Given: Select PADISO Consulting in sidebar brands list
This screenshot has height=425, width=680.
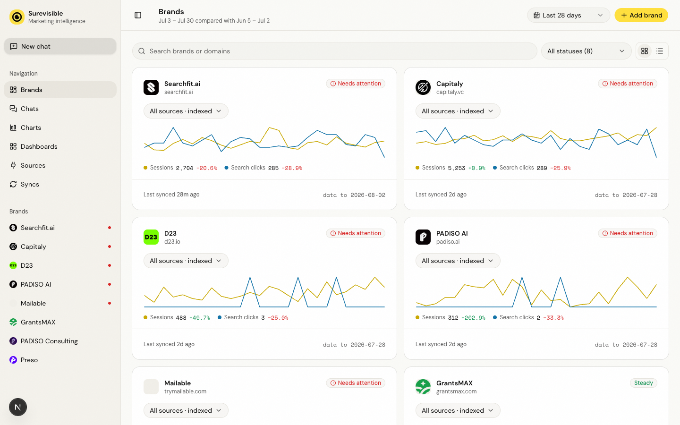Looking at the screenshot, I should coord(60,341).
